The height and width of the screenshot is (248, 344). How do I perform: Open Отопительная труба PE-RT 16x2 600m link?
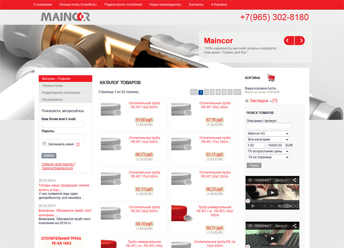[x=144, y=140]
